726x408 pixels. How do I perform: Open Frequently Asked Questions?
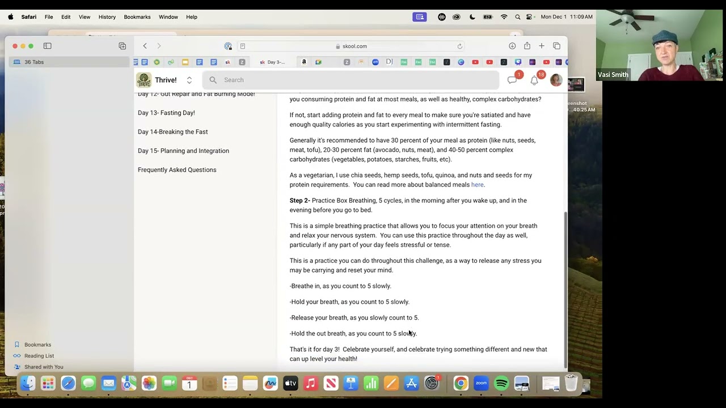pos(177,170)
